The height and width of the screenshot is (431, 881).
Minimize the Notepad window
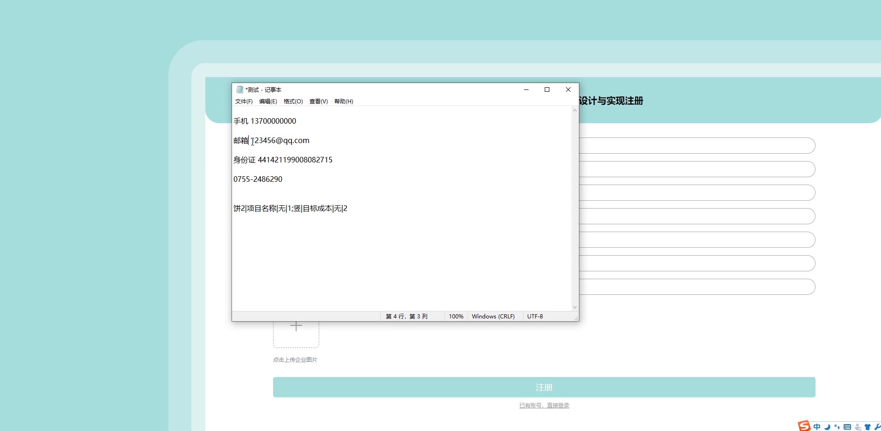526,90
